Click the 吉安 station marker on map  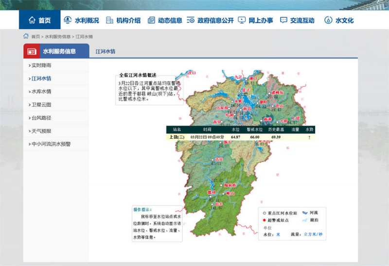[x=212, y=160]
